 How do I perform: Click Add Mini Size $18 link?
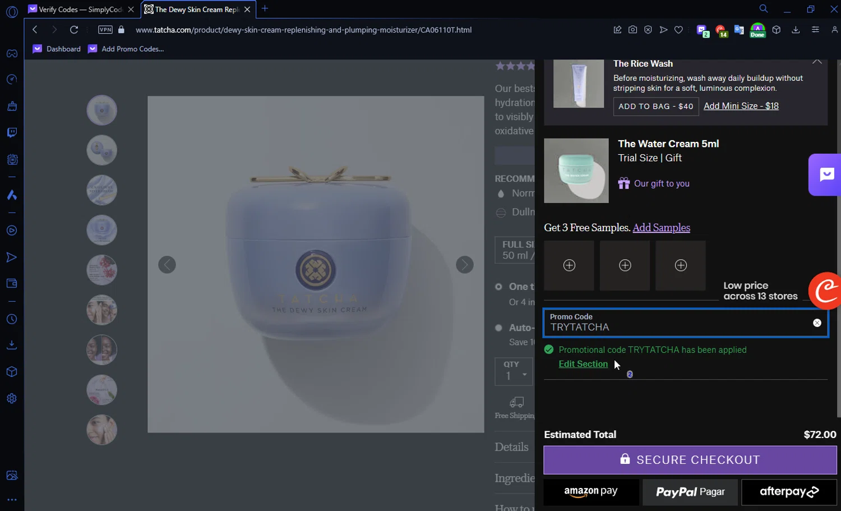tap(741, 106)
